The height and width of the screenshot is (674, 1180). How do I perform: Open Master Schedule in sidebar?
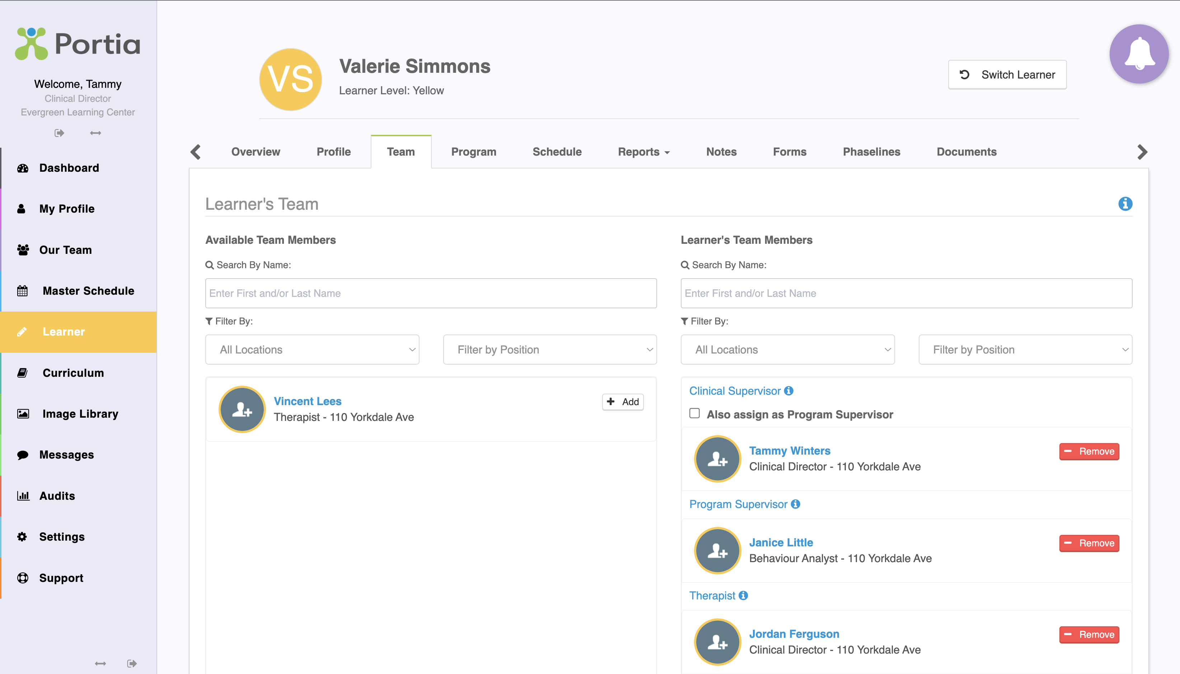pyautogui.click(x=88, y=291)
